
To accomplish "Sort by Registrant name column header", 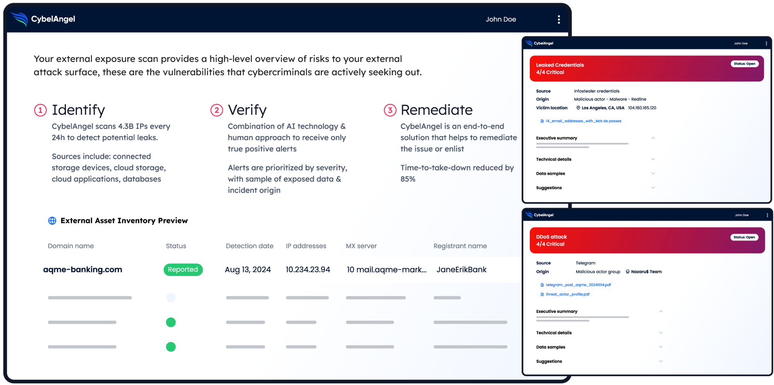I will tap(460, 246).
